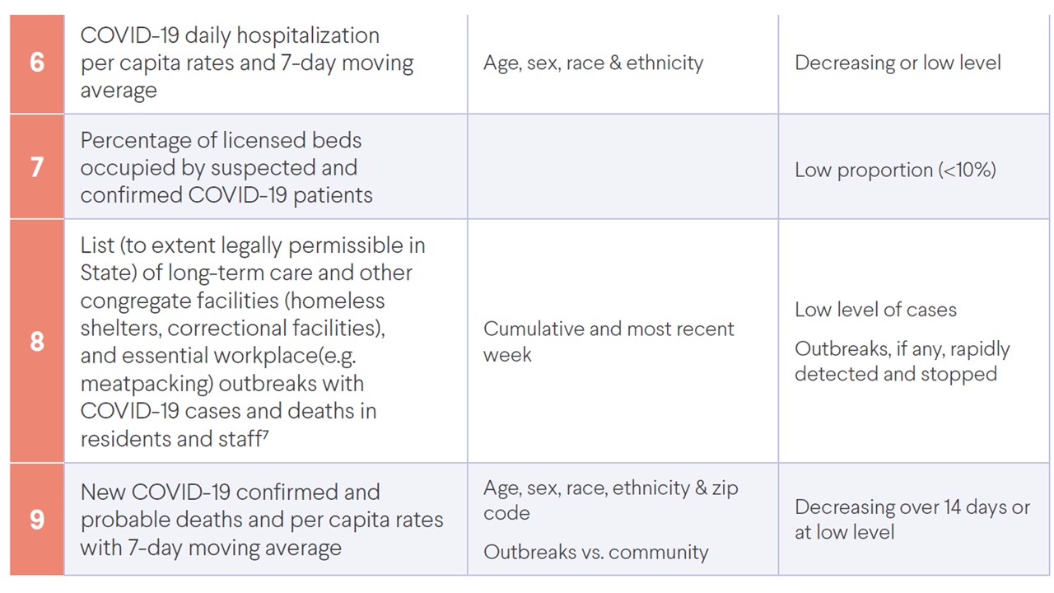Select the 'Outbreaks vs. community' text
Screen dimensions: 1054x593
(x=595, y=552)
